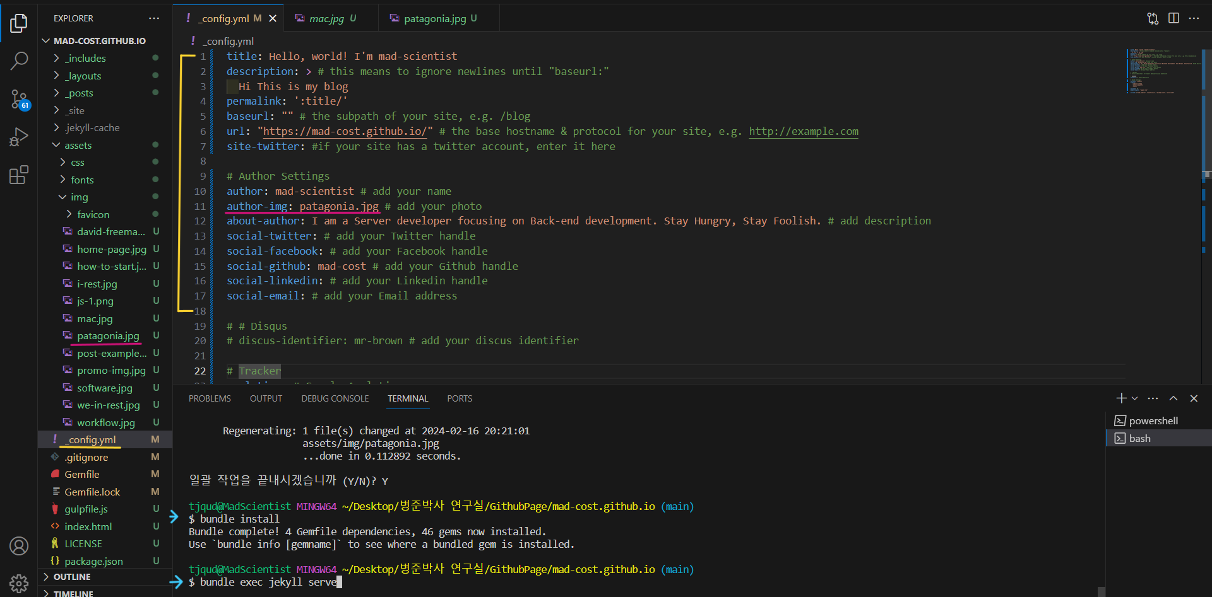Click the Open Changes compare icon
This screenshot has height=597, width=1212.
pyautogui.click(x=1153, y=18)
